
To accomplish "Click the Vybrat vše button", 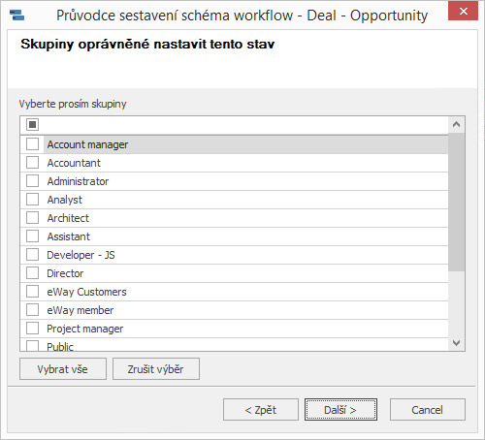I will 63,369.
